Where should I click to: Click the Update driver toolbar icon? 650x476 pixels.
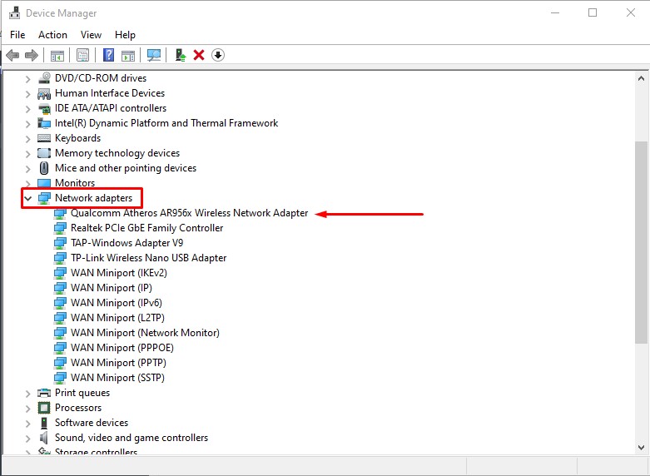click(181, 55)
